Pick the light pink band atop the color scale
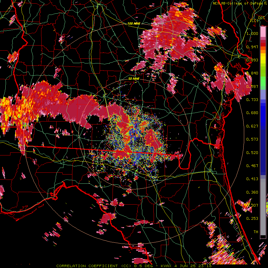 pos(263,32)
